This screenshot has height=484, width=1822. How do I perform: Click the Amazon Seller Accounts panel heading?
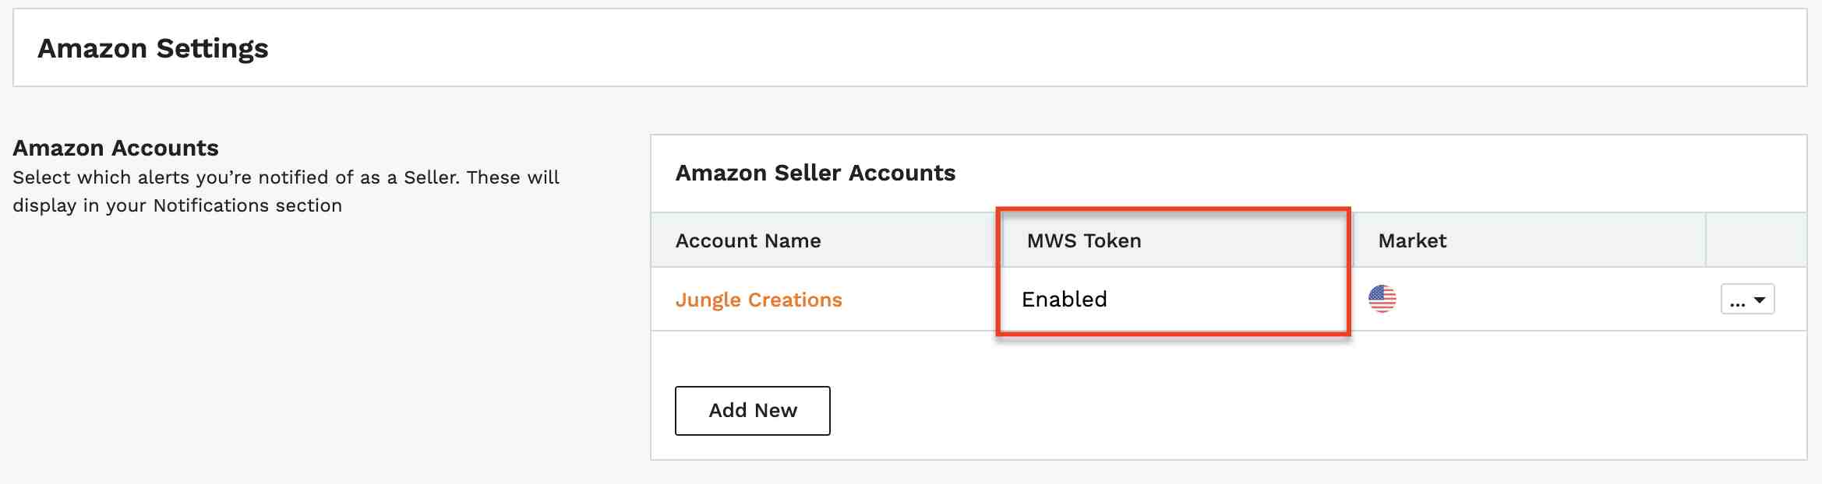click(815, 173)
